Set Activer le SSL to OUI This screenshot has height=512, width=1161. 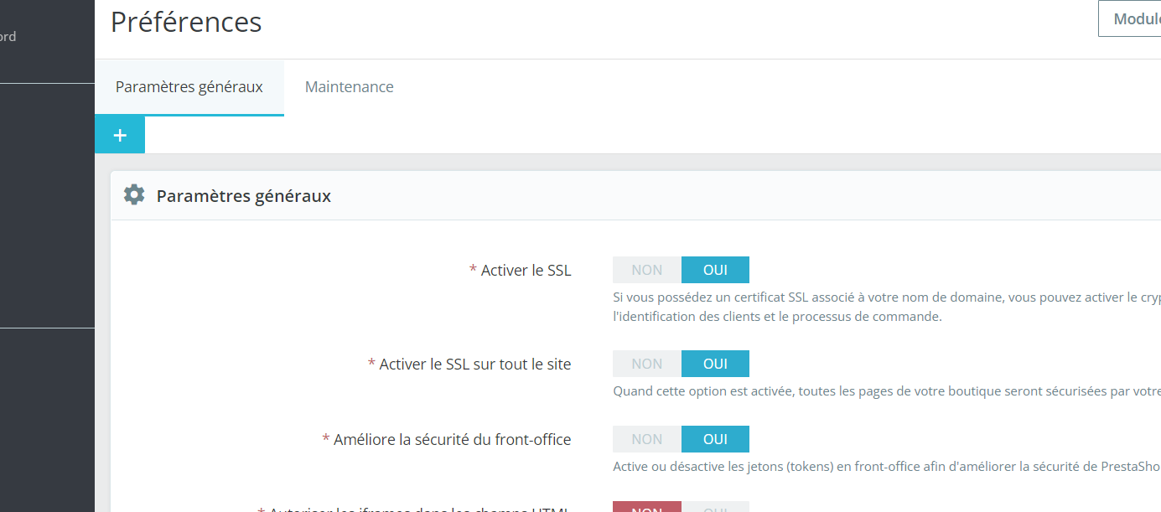[x=715, y=270]
